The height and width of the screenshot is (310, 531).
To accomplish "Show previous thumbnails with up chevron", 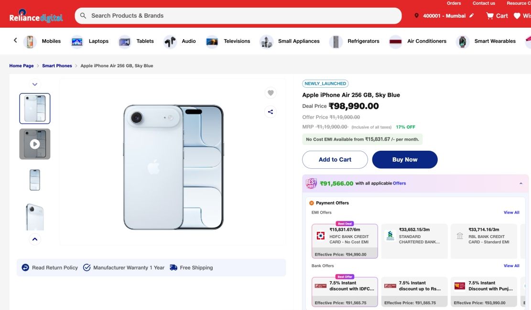I will point(35,239).
